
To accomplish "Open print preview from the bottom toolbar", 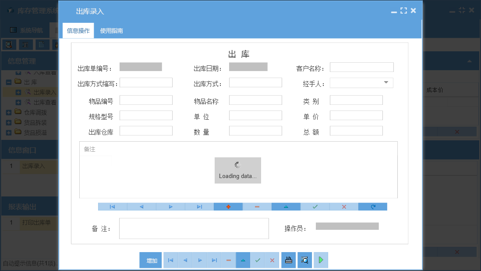I will click(x=304, y=260).
